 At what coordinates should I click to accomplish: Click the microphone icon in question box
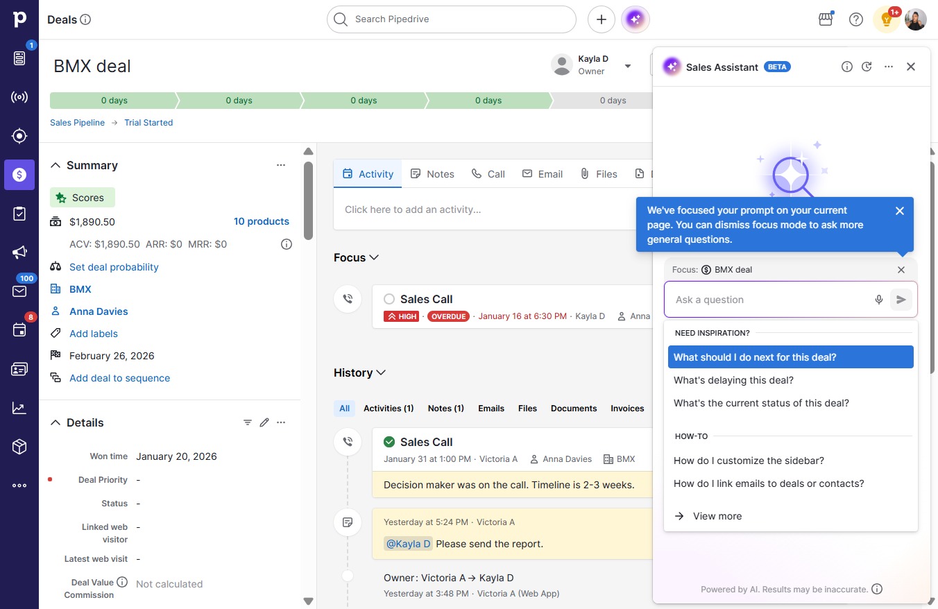point(879,300)
